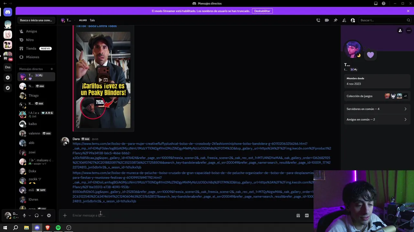
Task: Open the Amigos tab
Action: [36, 31]
